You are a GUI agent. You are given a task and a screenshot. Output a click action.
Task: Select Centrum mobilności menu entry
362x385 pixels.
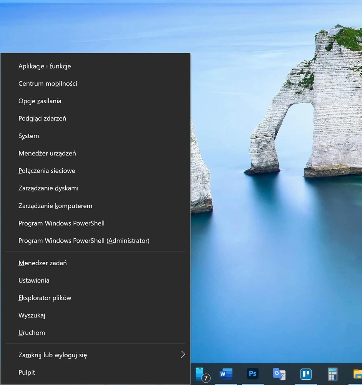(x=95, y=84)
